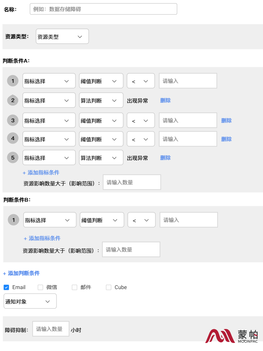Tick the 邮件 checkbox
This screenshot has height=351, width=263.
[x=75, y=287]
